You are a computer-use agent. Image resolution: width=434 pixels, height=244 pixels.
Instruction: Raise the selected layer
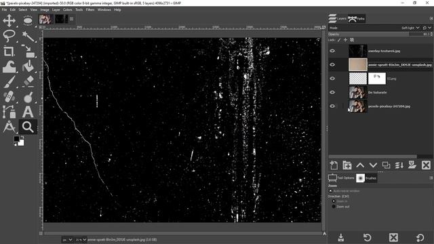coord(360,165)
